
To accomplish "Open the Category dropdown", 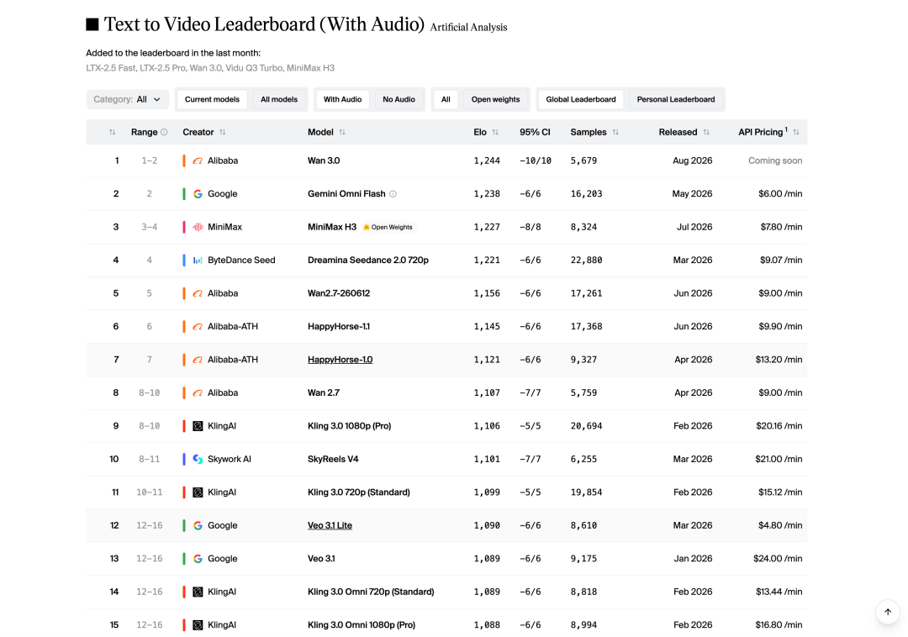I will coord(128,99).
